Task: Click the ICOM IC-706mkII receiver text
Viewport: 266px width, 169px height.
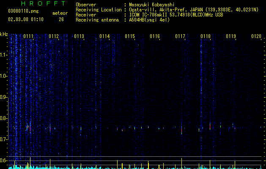Action: 176,15
